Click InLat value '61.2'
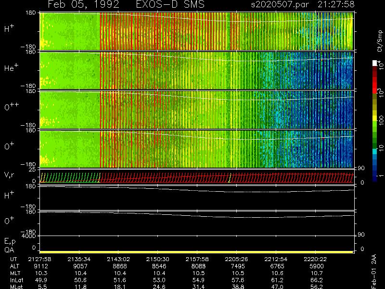This screenshot has width=385, height=289. tap(278, 280)
